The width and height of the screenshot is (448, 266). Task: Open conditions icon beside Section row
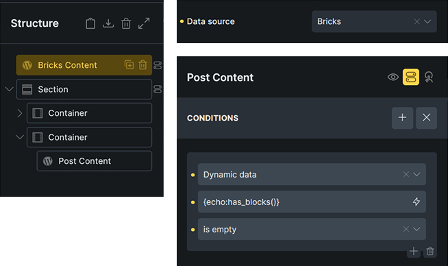[158, 89]
